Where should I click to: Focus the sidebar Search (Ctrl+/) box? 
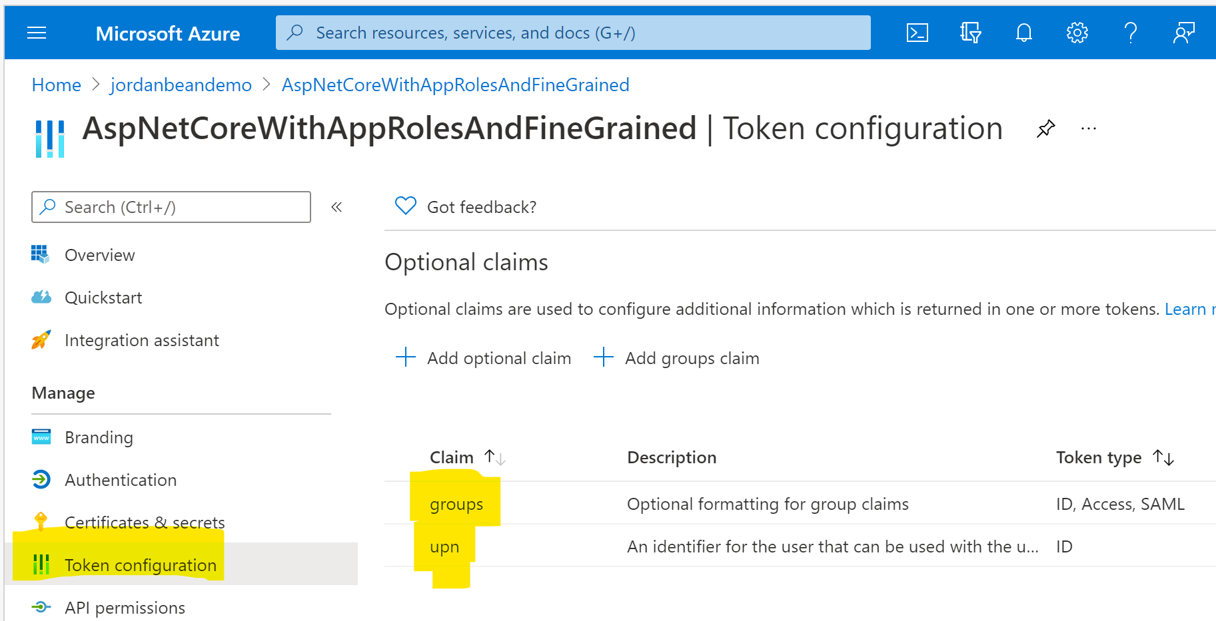pyautogui.click(x=171, y=207)
